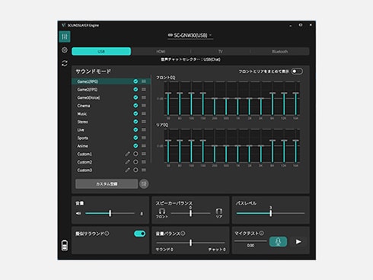Image resolution: width=373 pixels, height=280 pixels.
Task: Click the custom registration button
Action: [107, 184]
